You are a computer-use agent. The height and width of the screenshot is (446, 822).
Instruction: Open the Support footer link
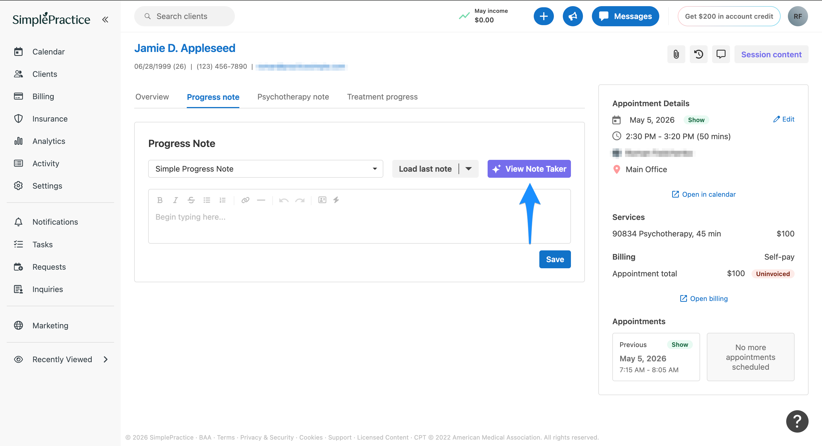(x=339, y=437)
